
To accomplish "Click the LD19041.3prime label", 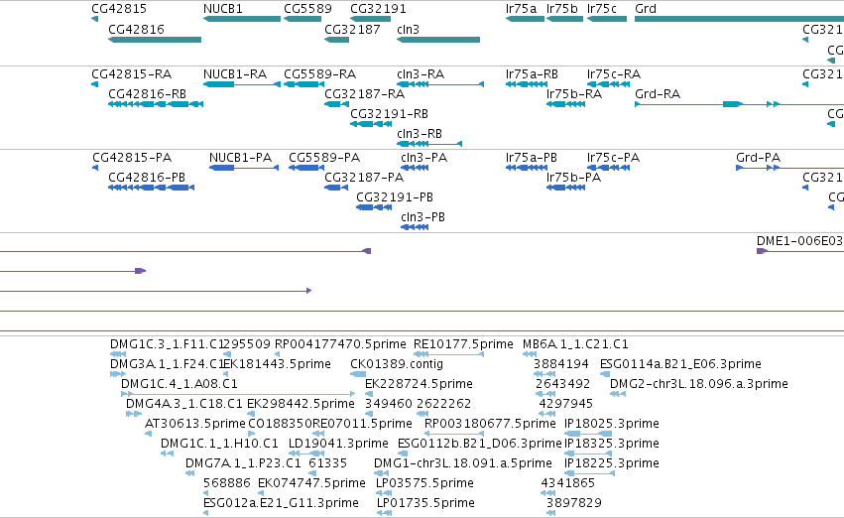I will [x=338, y=444].
